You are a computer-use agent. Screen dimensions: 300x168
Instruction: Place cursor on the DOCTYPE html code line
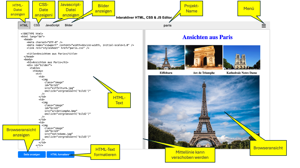(x=32, y=34)
